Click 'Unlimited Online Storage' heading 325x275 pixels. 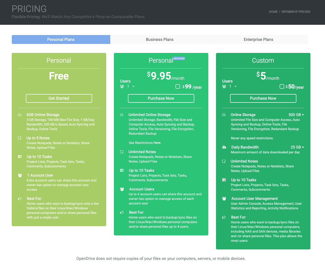point(150,115)
